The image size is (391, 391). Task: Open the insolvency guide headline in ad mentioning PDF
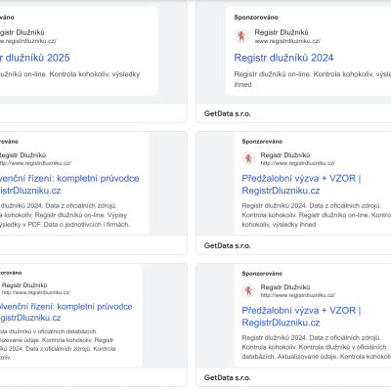pyautogui.click(x=69, y=185)
